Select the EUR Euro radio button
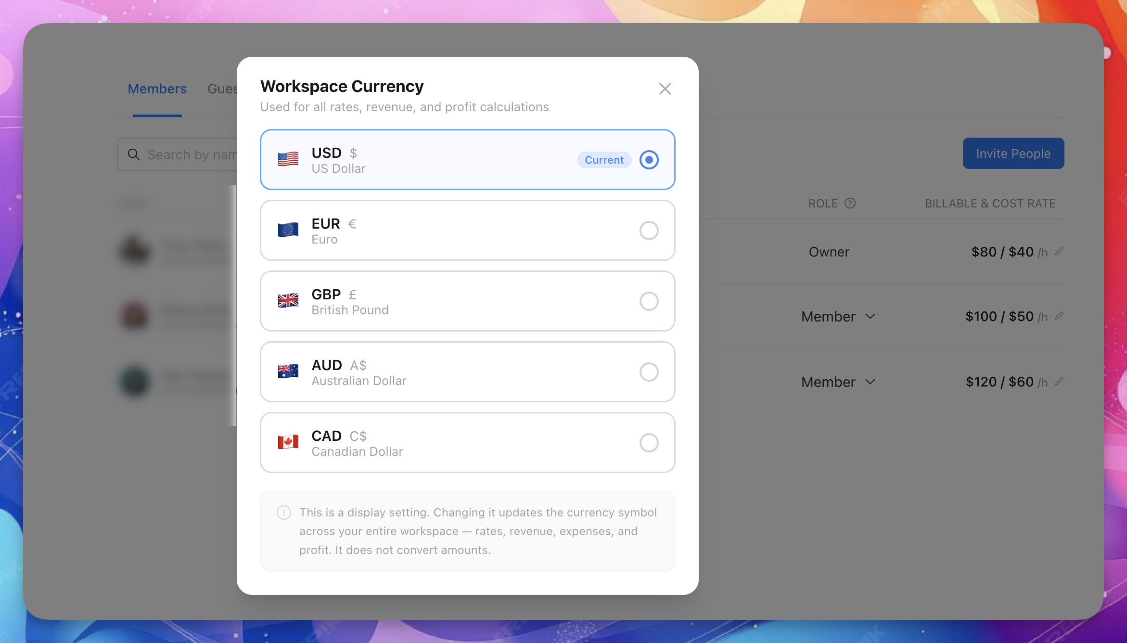Viewport: 1127px width, 643px height. [x=649, y=231]
